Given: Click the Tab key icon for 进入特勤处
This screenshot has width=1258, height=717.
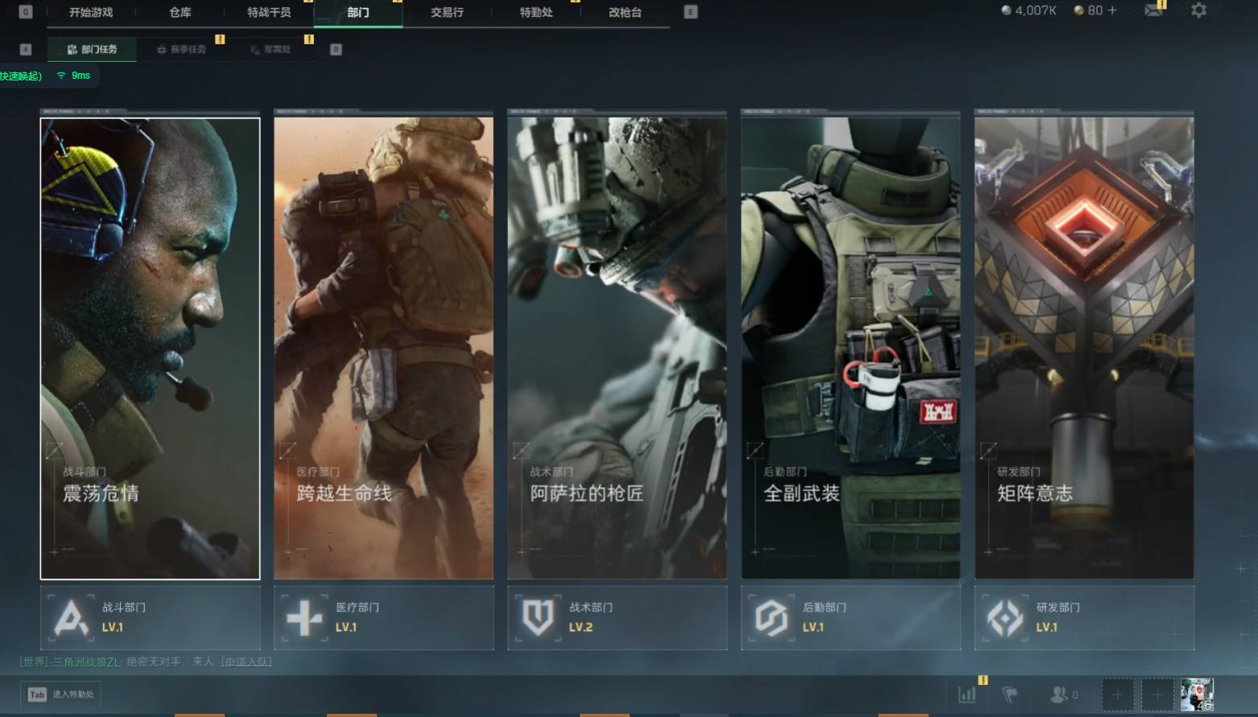Looking at the screenshot, I should [37, 694].
